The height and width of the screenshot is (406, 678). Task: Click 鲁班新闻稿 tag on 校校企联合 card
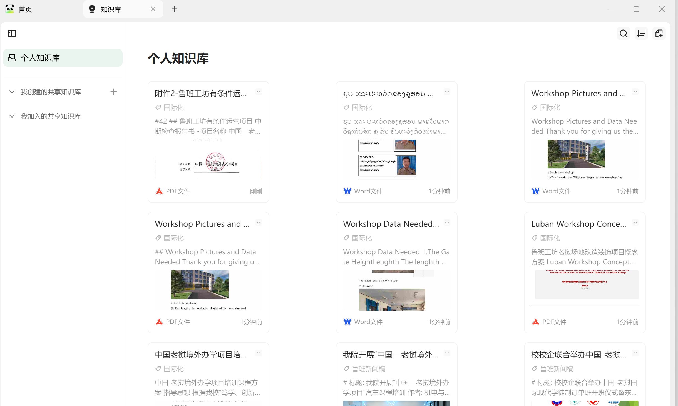(x=556, y=369)
